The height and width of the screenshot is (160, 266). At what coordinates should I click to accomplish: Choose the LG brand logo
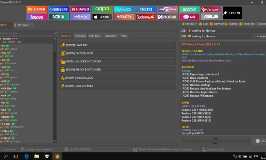click(189, 17)
